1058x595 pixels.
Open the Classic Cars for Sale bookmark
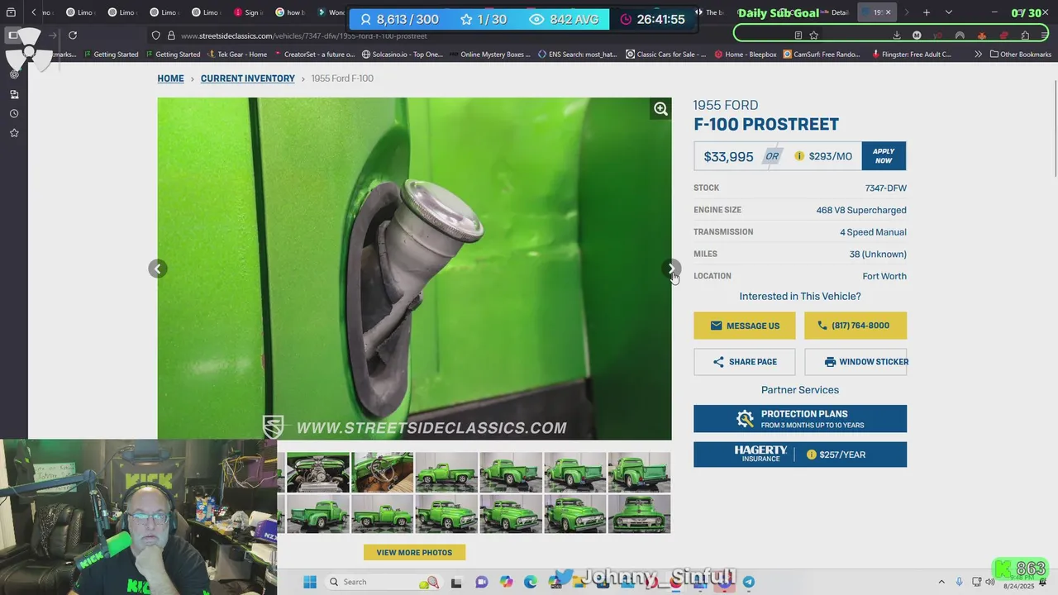pyautogui.click(x=665, y=55)
